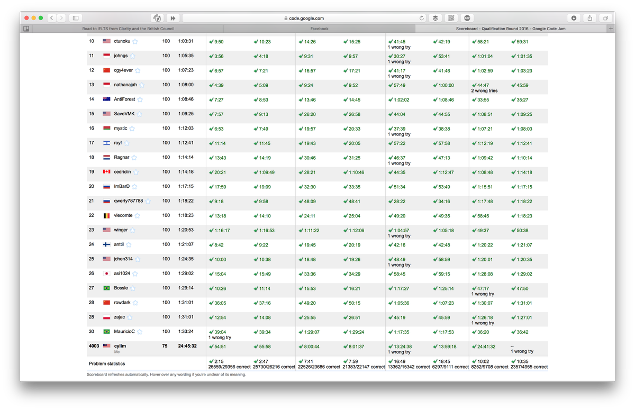Click the rank number 4003

pos(94,346)
